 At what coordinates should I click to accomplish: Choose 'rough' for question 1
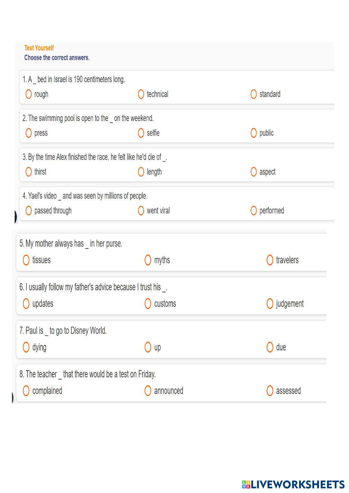click(x=29, y=94)
